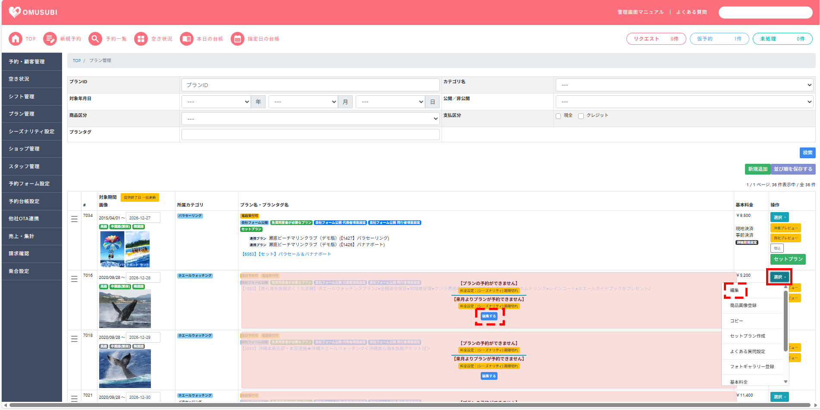Click the whale thumbnail for plan 7016
The image size is (820, 410).
[x=125, y=309]
